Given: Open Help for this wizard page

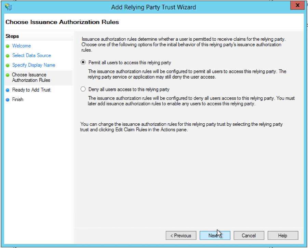Looking at the screenshot, I should (x=283, y=235).
